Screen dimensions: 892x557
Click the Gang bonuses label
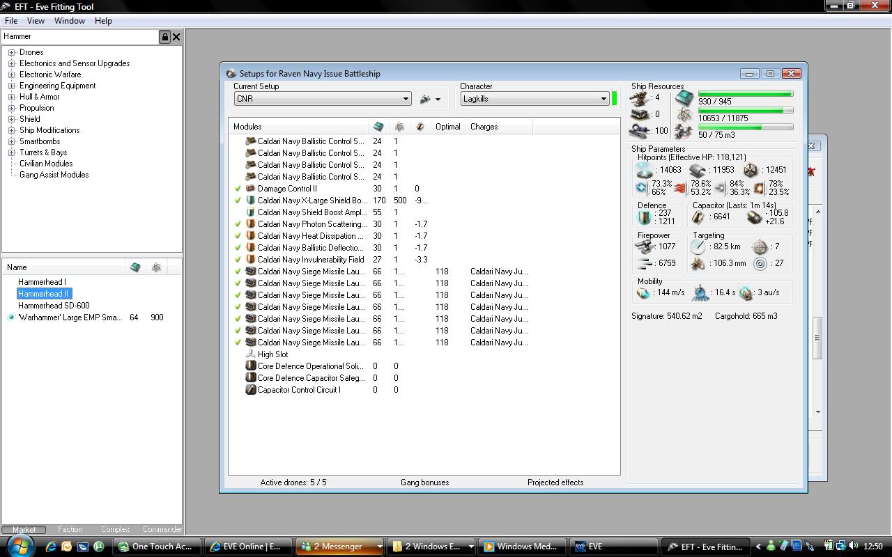click(x=424, y=483)
